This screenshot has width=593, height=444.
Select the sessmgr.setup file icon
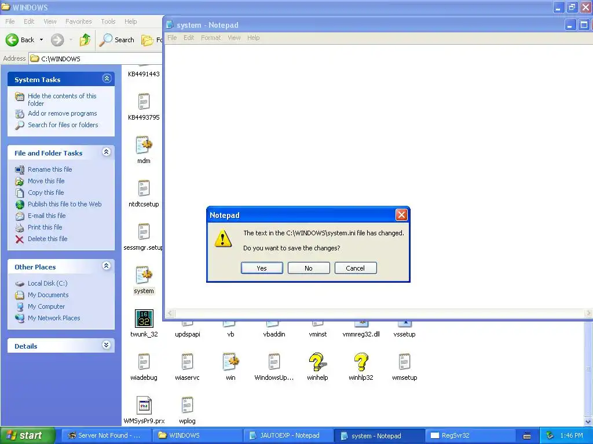point(144,231)
